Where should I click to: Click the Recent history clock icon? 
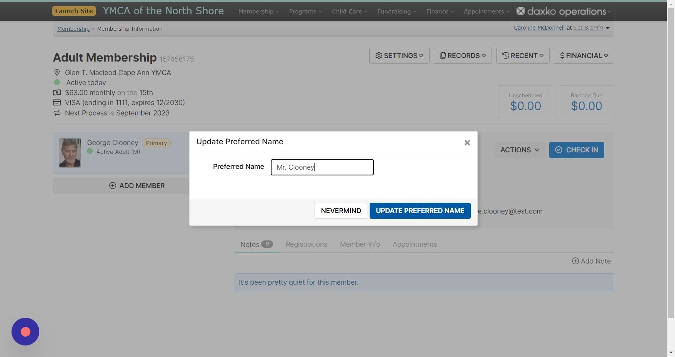click(x=505, y=55)
